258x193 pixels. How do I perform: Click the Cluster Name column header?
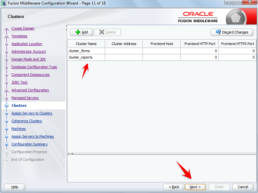pos(86,44)
